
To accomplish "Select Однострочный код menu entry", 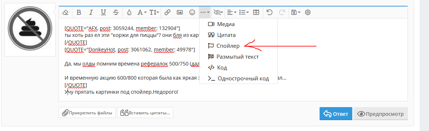I will (238, 79).
